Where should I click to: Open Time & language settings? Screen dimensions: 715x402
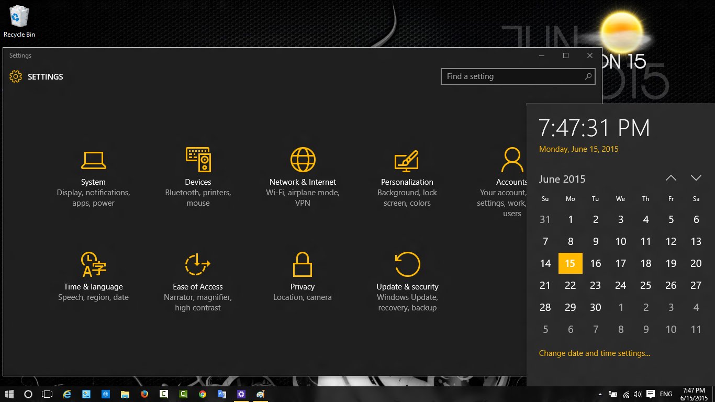tap(93, 277)
